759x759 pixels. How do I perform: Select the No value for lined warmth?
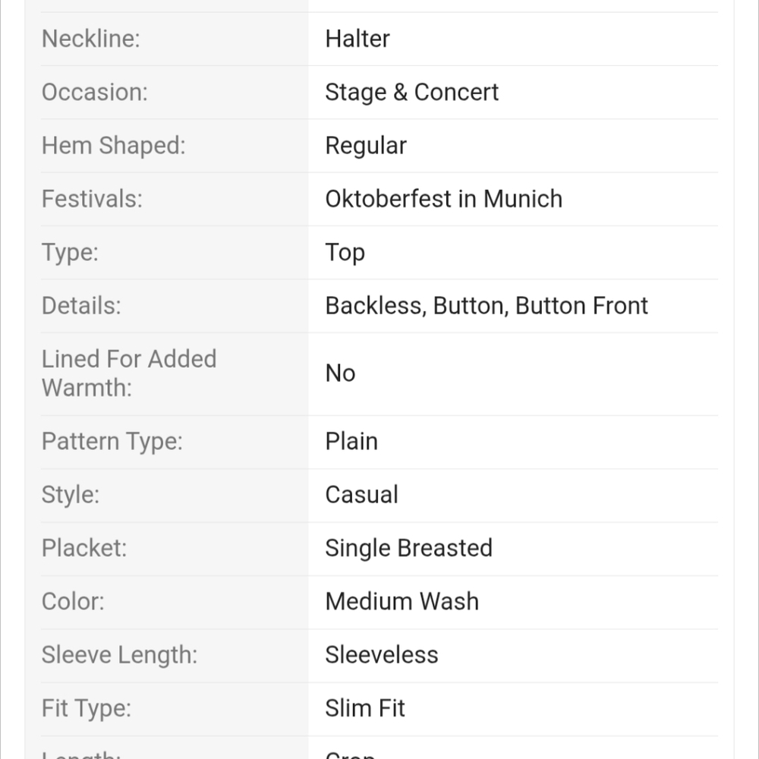point(340,373)
